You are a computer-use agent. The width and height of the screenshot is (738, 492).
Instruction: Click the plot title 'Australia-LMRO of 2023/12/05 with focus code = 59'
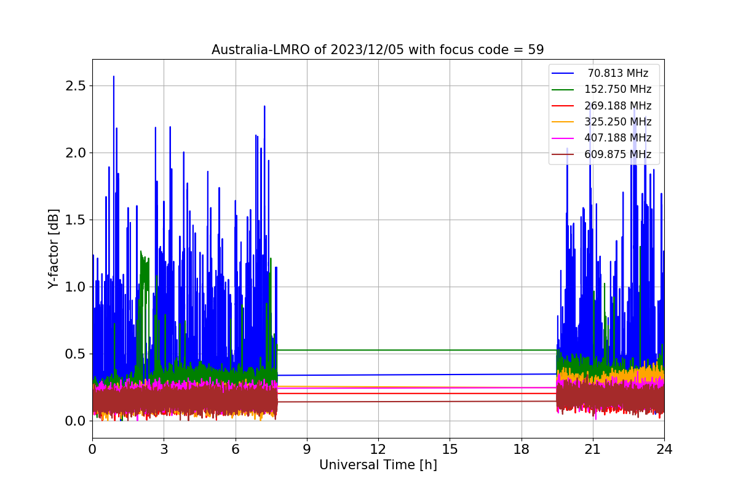[x=378, y=50]
